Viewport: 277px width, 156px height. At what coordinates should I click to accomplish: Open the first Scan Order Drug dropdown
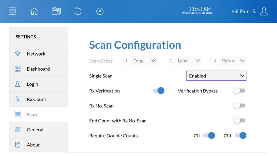pos(140,61)
